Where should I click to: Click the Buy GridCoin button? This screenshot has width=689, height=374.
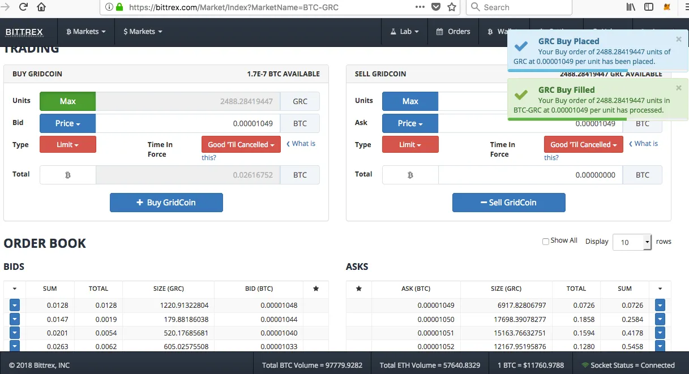pos(166,203)
